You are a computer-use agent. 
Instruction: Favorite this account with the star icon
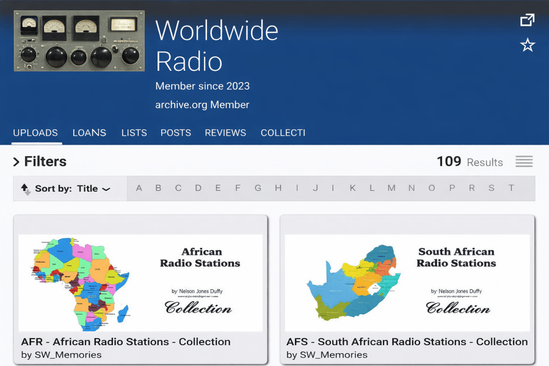527,45
